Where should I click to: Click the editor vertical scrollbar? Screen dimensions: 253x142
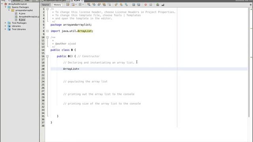click(x=249, y=62)
